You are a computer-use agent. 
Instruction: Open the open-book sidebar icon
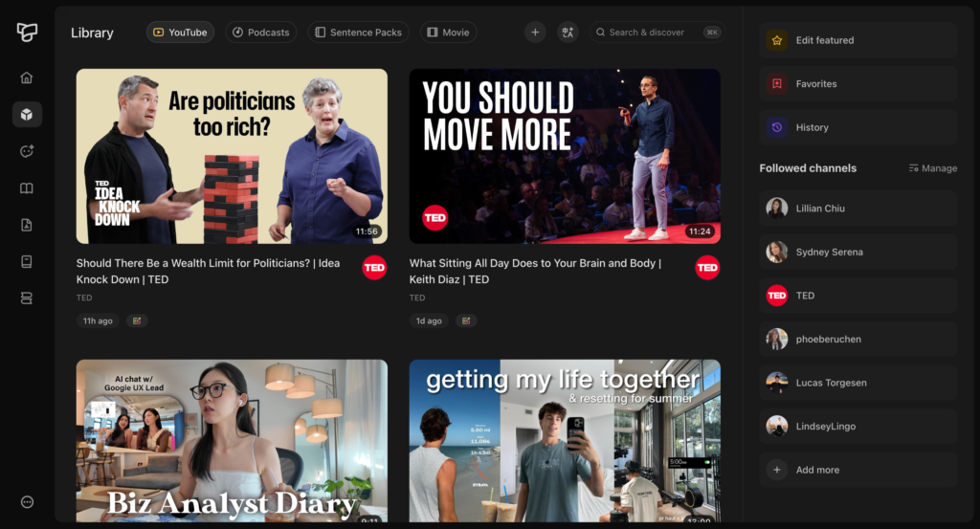point(26,188)
